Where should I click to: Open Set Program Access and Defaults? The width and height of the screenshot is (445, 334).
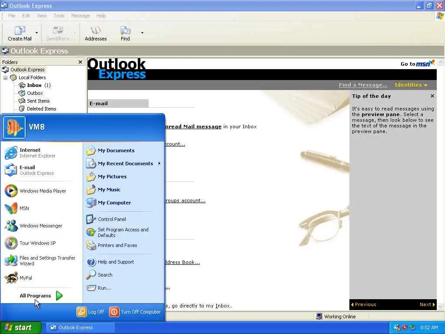coord(124,232)
